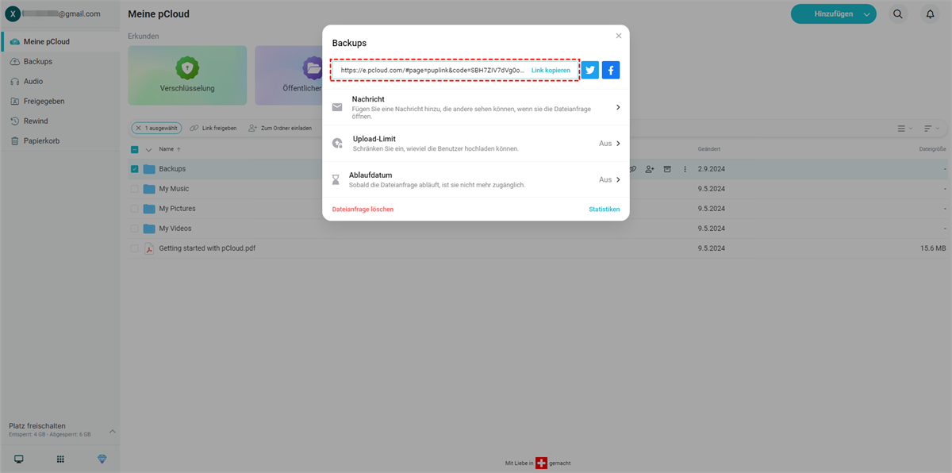The width and height of the screenshot is (952, 473).
Task: Open Statistiken in the dialog
Action: pos(604,210)
